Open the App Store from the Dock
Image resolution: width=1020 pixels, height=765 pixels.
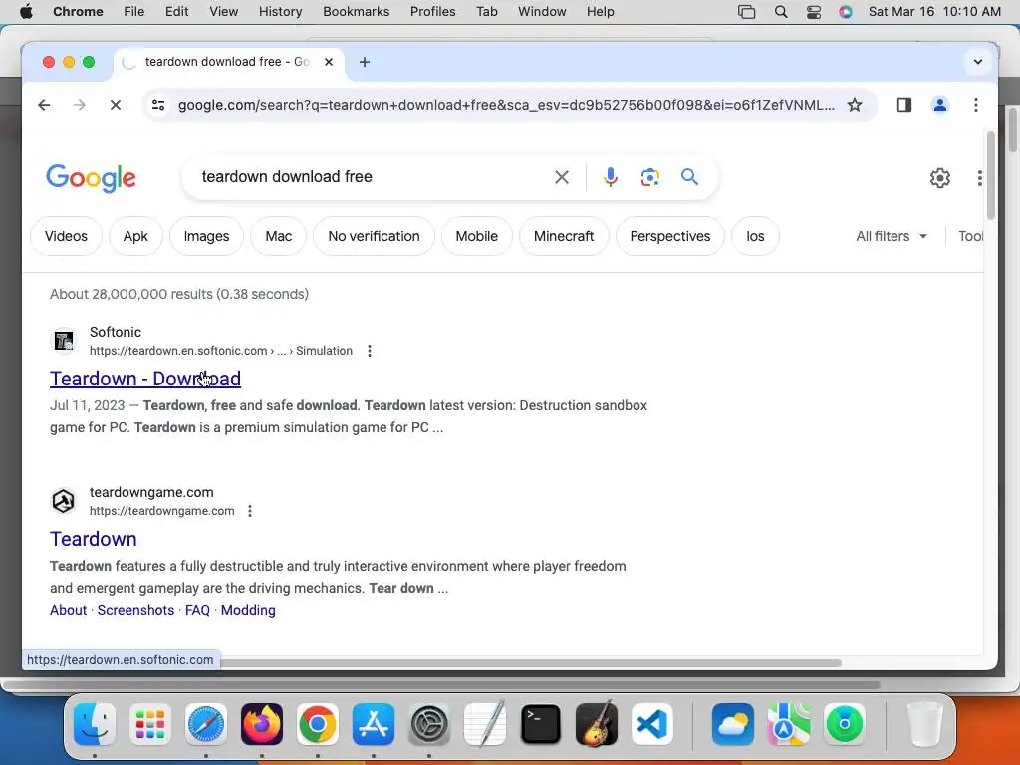coord(374,724)
